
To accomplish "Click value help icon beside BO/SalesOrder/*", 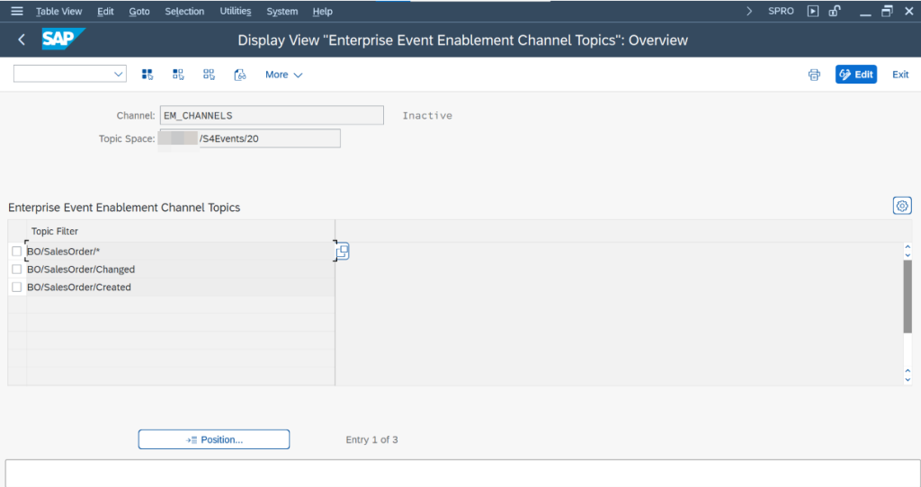I will 343,251.
